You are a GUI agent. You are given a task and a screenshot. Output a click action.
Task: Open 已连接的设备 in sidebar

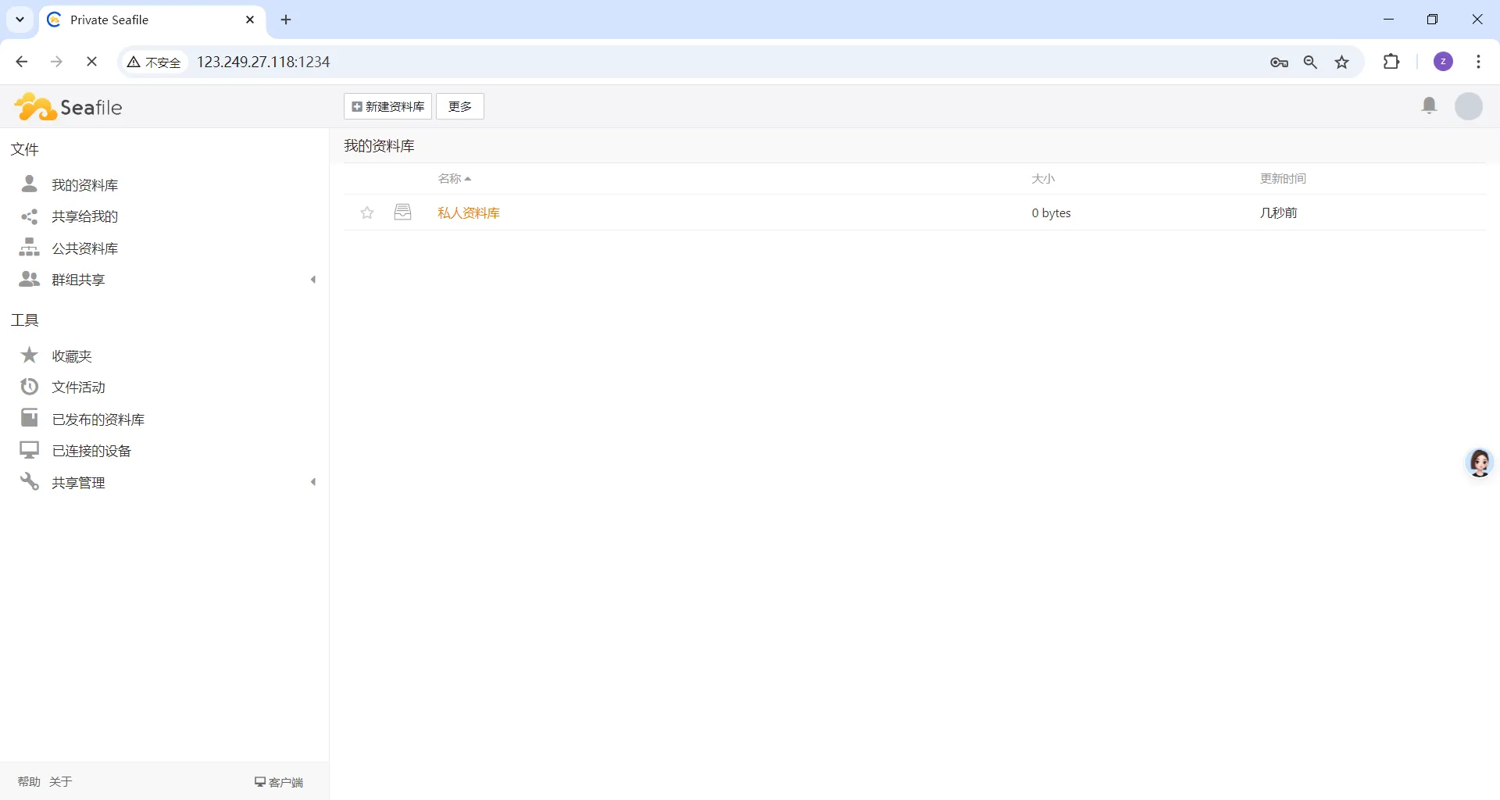point(91,451)
